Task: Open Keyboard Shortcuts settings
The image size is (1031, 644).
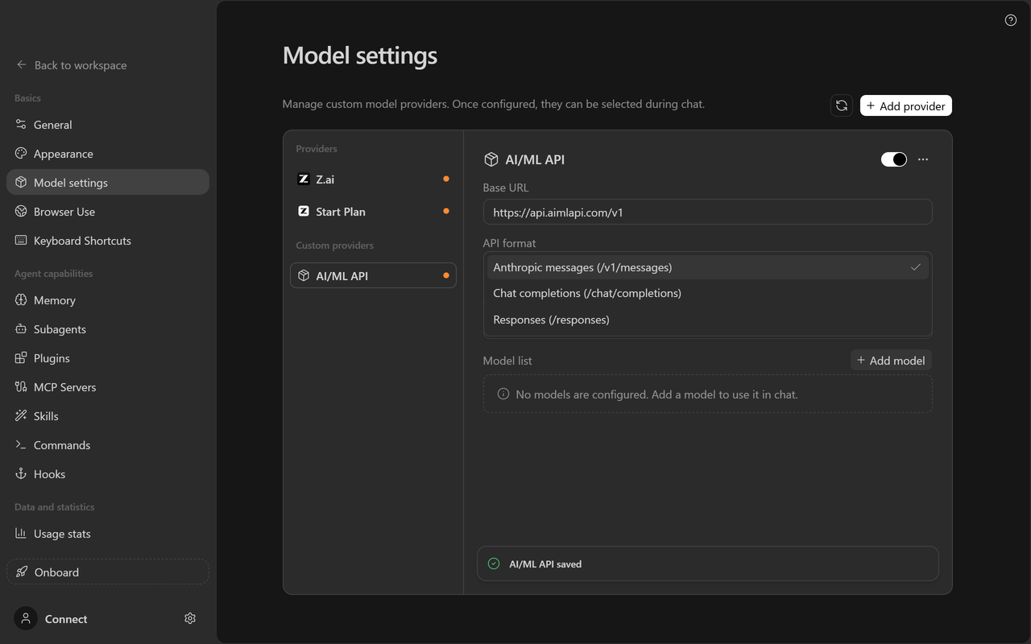Action: click(108, 241)
